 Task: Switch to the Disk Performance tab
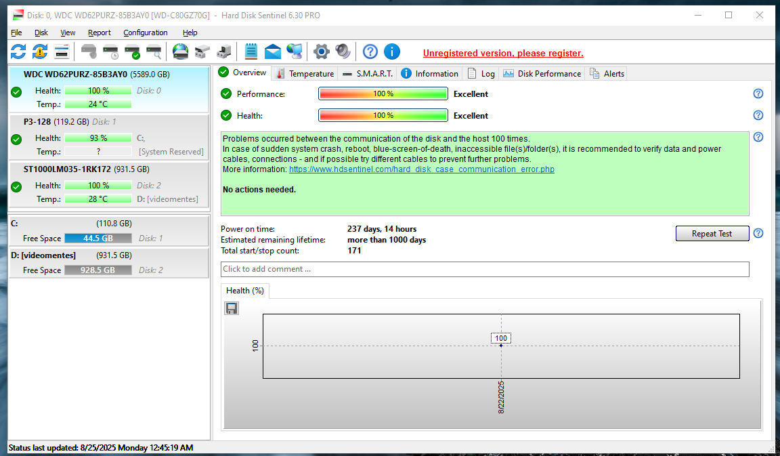point(542,74)
